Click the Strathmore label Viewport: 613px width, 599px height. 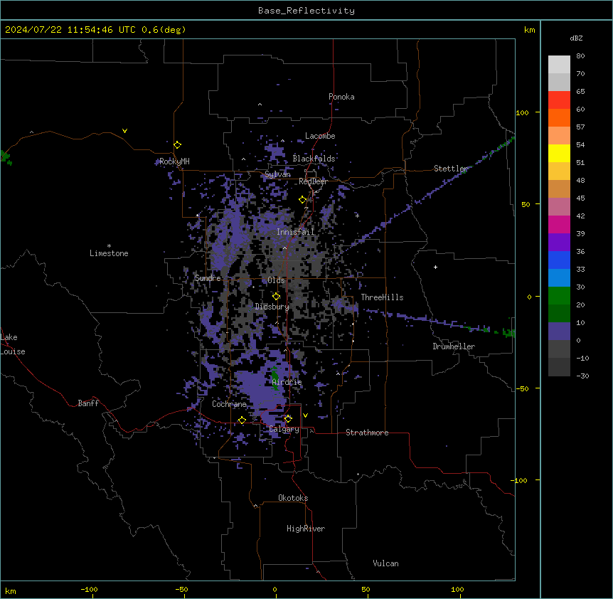click(x=367, y=433)
